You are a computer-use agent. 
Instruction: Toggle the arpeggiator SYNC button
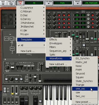tap(6, 79)
